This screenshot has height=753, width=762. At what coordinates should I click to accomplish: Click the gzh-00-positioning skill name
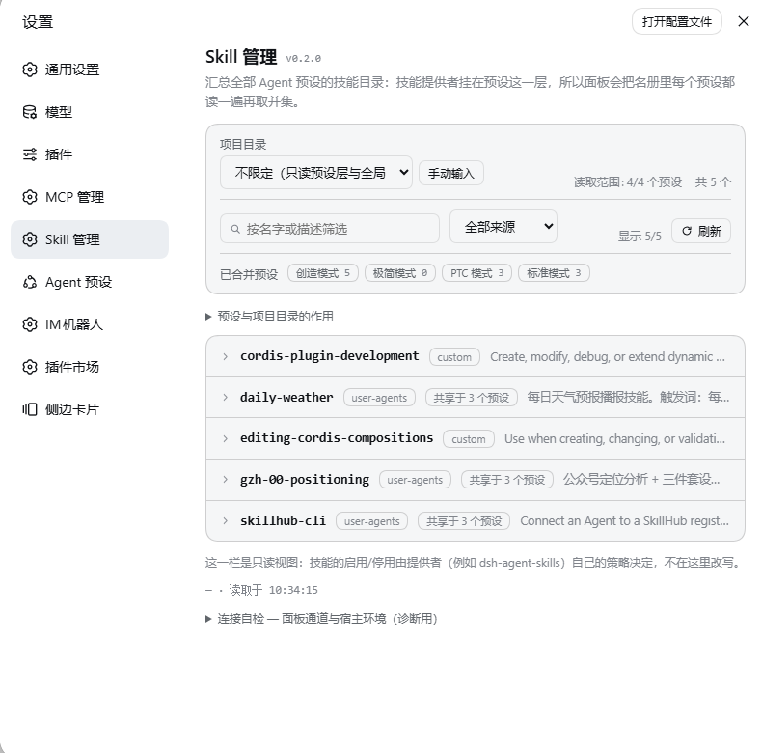click(305, 480)
